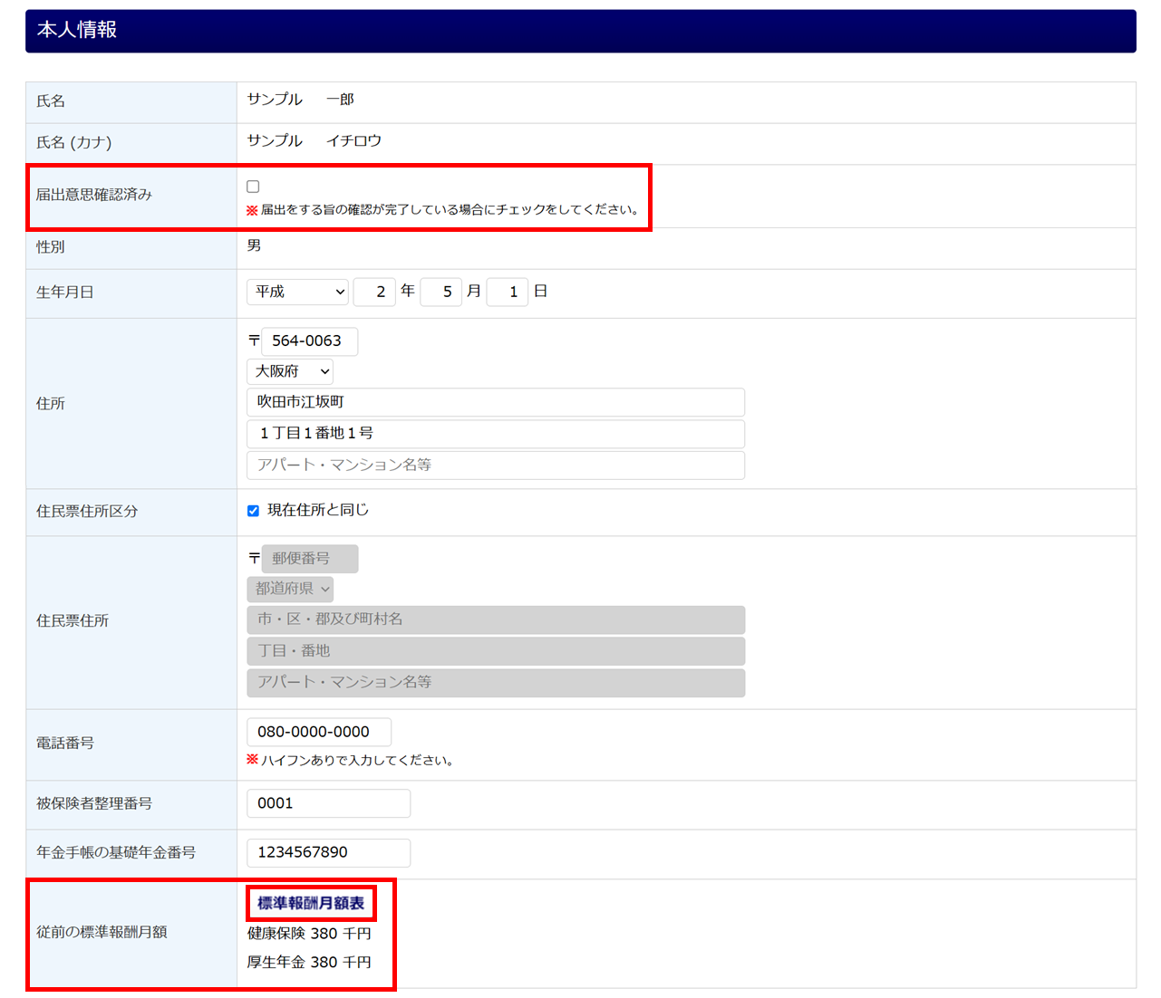Click the アパート・マンション名等 field under 住民票住所

[495, 683]
